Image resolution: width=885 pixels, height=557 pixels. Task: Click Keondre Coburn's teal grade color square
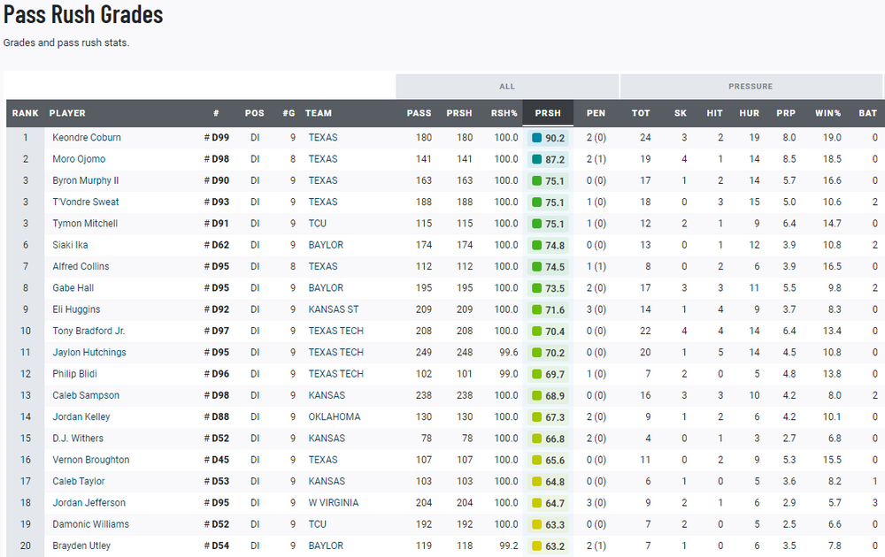coord(536,138)
